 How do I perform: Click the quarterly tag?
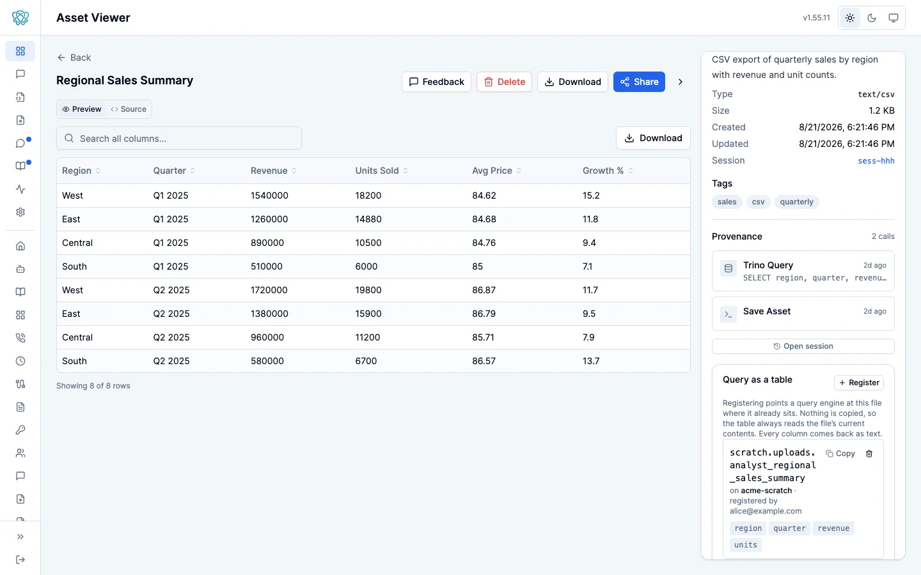pyautogui.click(x=797, y=202)
